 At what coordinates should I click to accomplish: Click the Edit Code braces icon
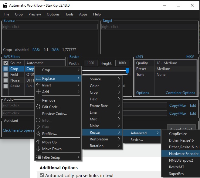pos(38,107)
